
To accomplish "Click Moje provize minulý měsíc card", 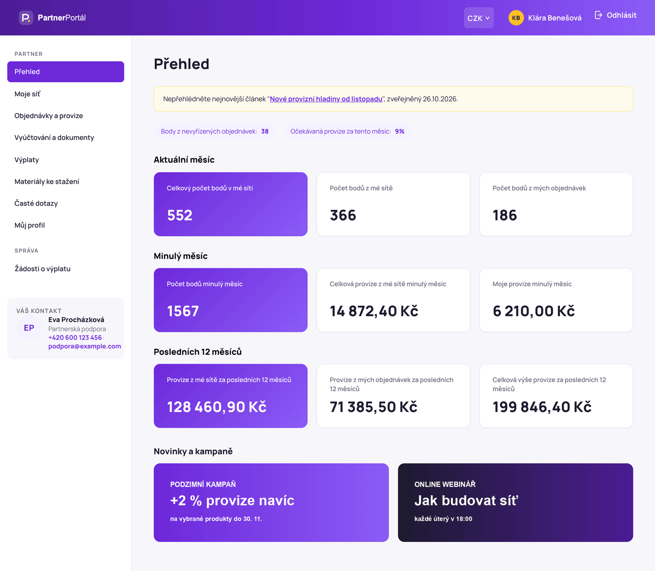I will (x=556, y=300).
